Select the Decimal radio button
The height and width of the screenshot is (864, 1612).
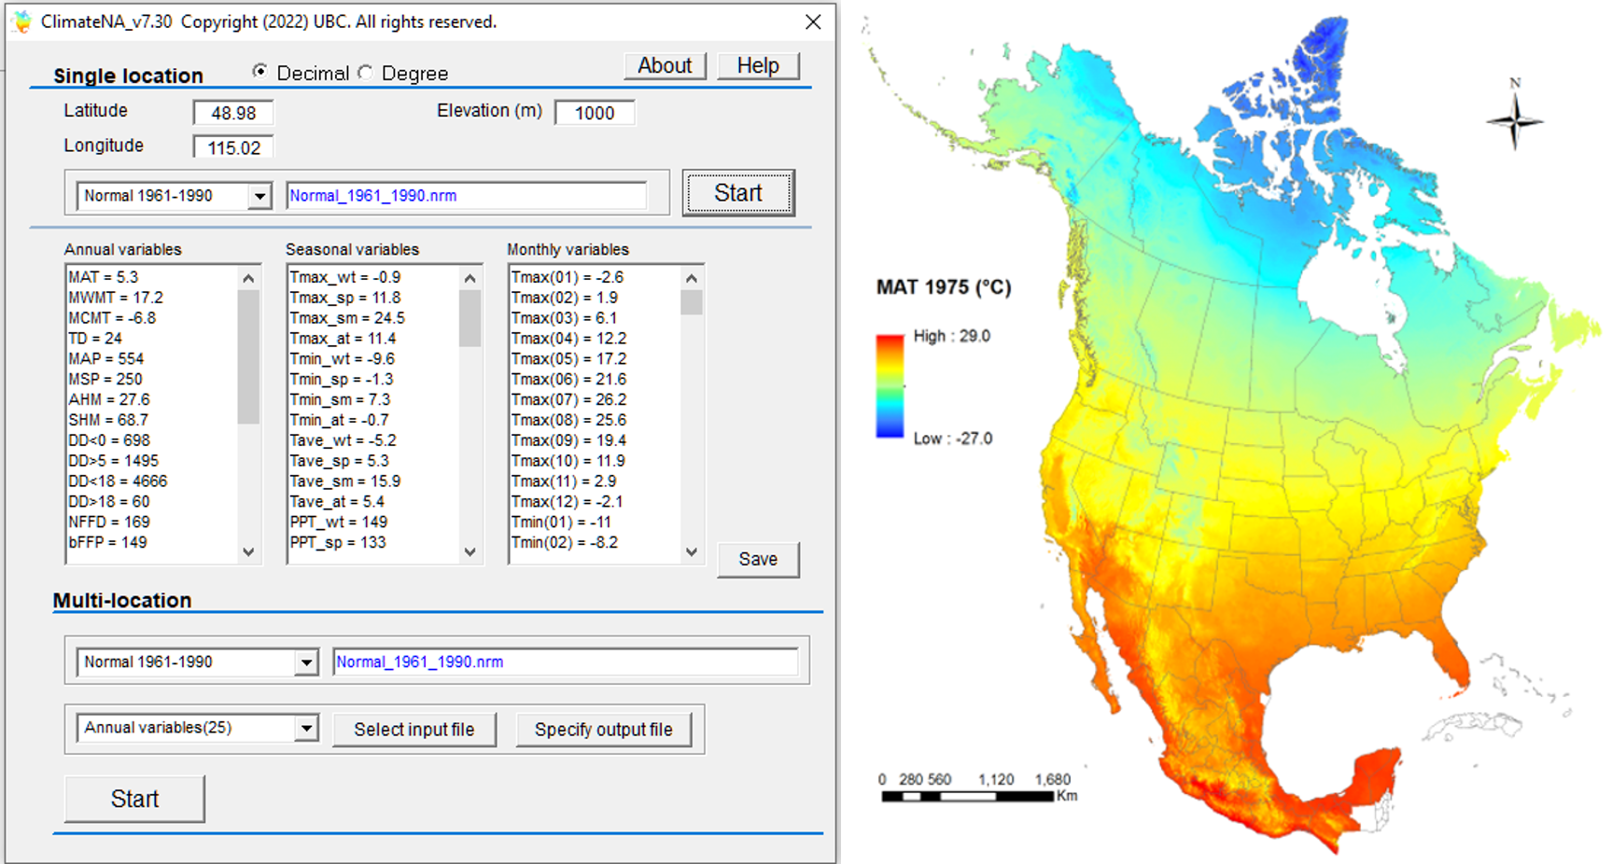pyautogui.click(x=260, y=72)
